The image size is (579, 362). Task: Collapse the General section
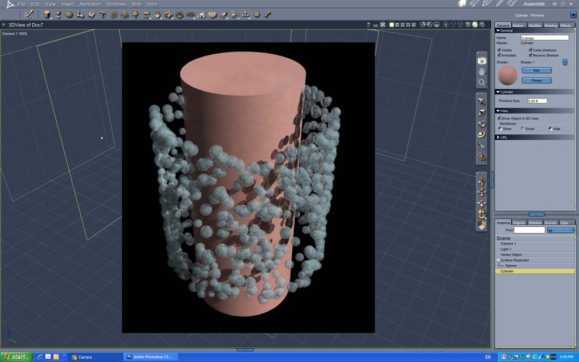[498, 31]
